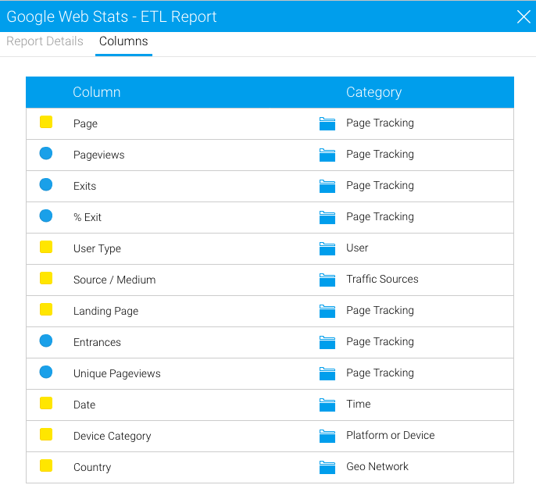536x485 pixels.
Task: Click the folder icon in Landing Page row
Action: (x=327, y=311)
